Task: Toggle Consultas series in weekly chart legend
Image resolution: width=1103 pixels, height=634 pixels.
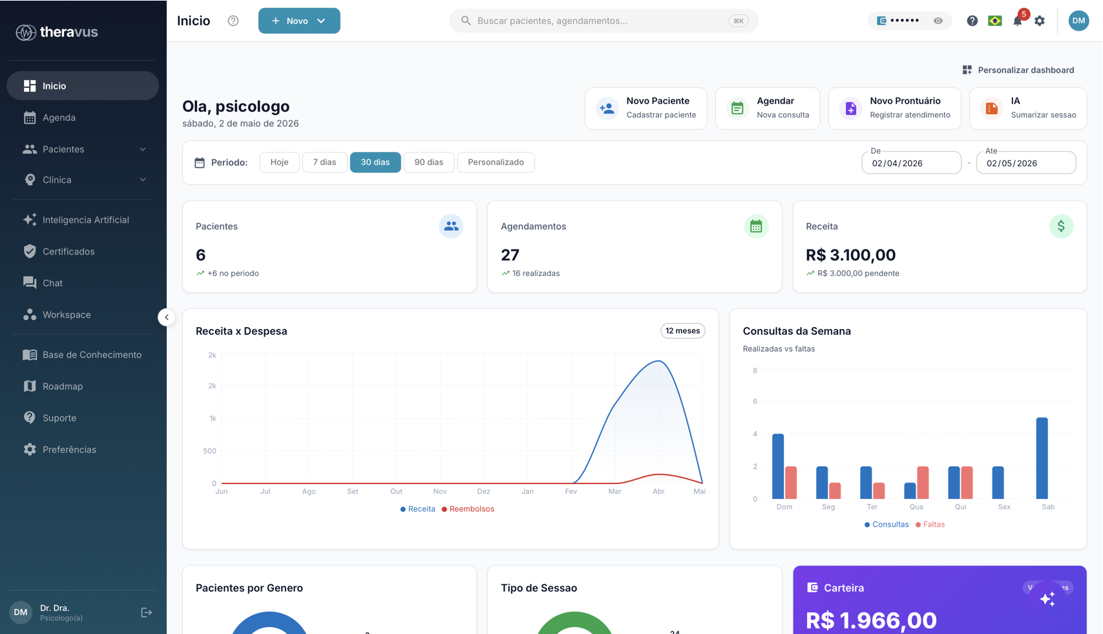Action: [887, 525]
